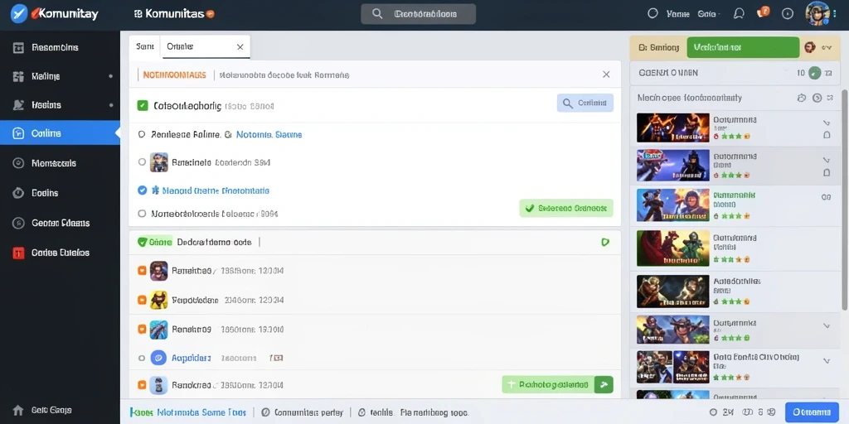Switch to the "Sam" tab
The width and height of the screenshot is (849, 424).
pos(144,46)
